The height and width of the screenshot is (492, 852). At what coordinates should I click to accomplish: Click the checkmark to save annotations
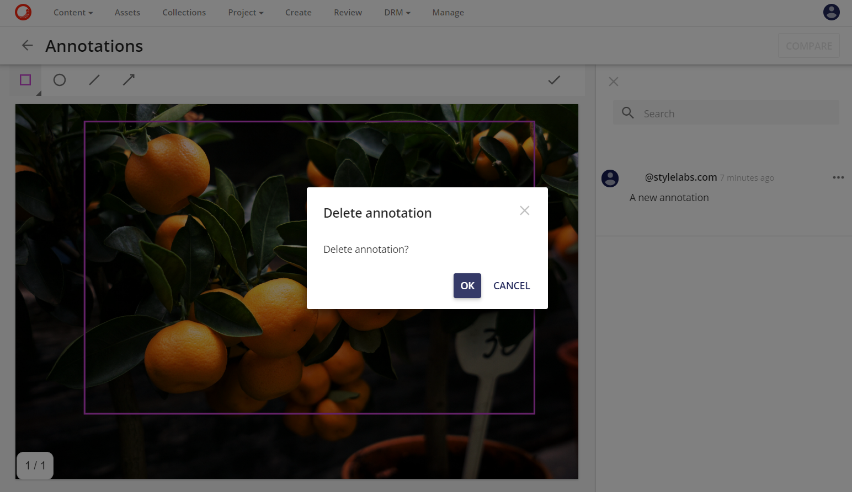click(x=553, y=80)
